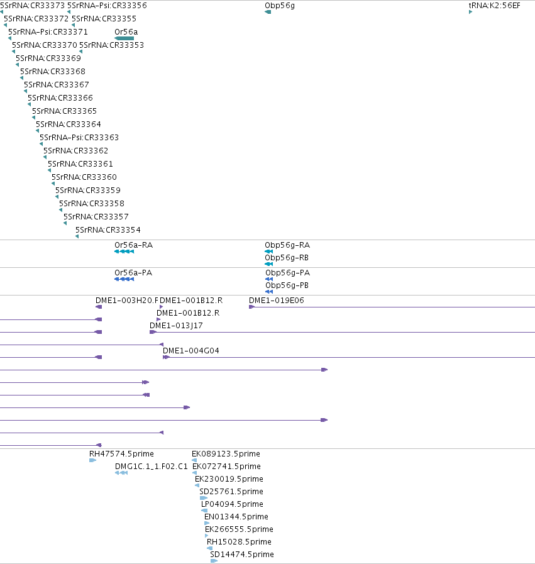Screen dimensions: 535x564
Task: Click the EK072741.5prime EST label
Action: point(226,467)
